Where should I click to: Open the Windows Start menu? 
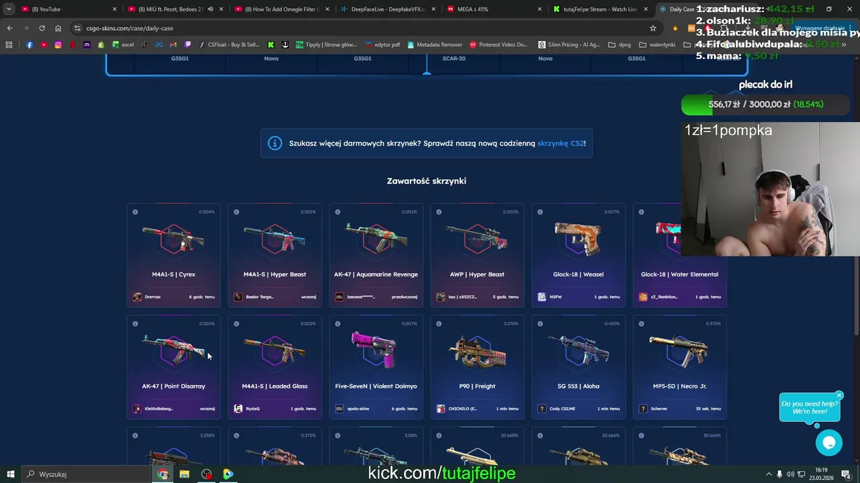click(x=10, y=474)
